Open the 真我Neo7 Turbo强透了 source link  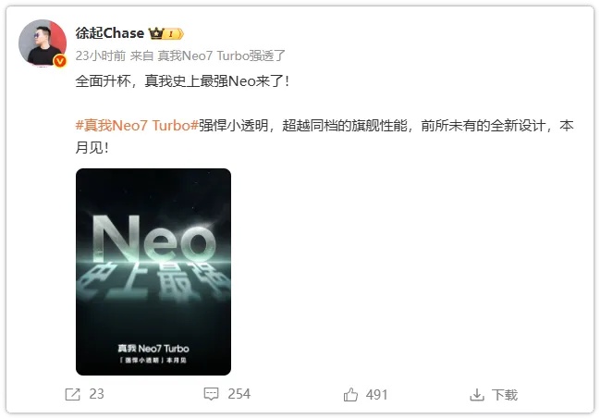(222, 55)
